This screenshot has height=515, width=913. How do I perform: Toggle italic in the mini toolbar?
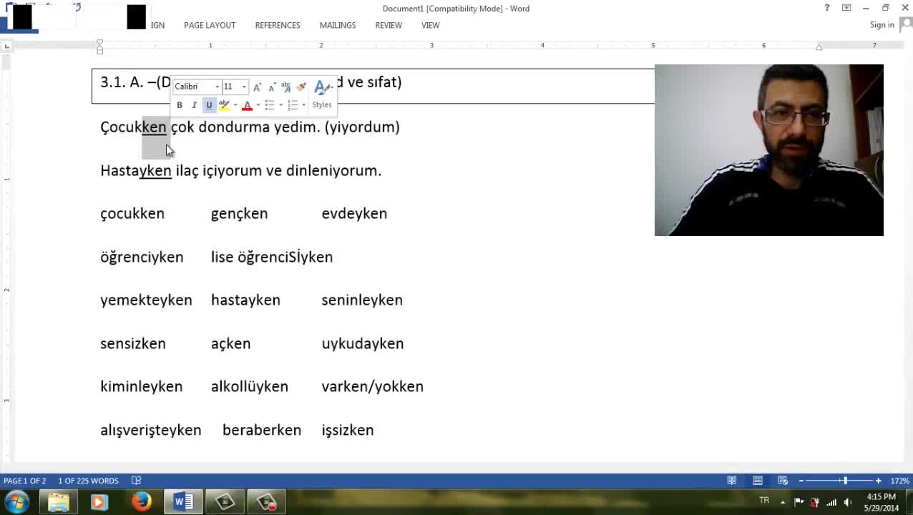click(x=194, y=105)
